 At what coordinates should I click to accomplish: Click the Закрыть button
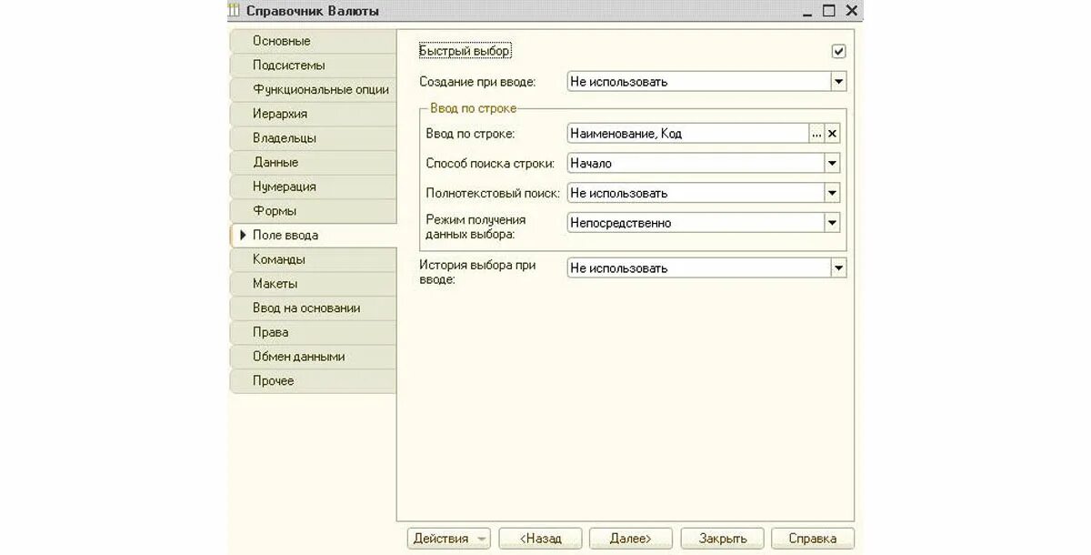(x=722, y=539)
